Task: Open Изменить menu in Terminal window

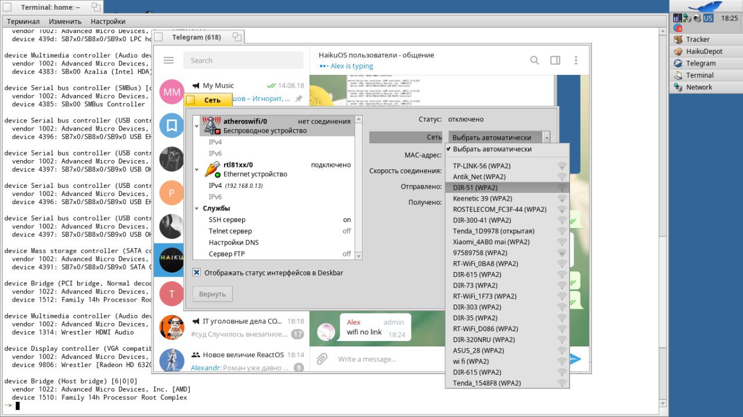Action: click(65, 21)
